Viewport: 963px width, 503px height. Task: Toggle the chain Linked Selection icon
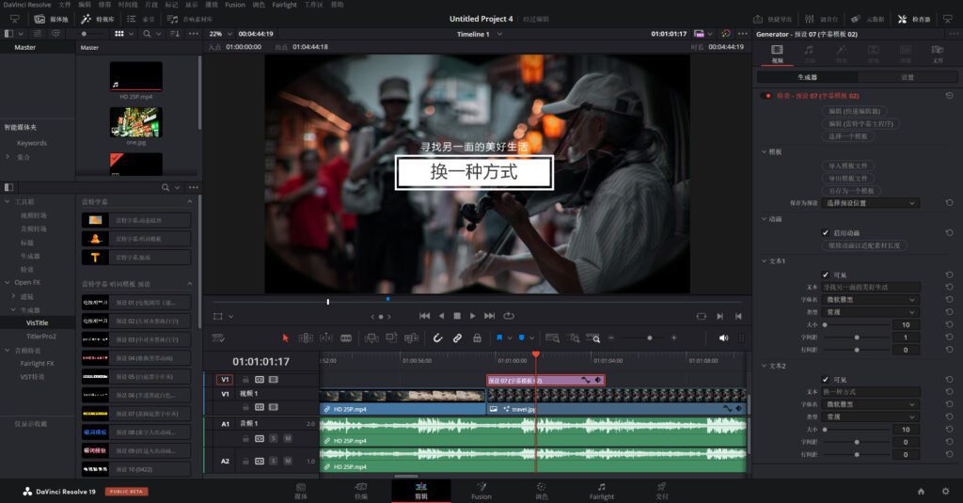(457, 338)
